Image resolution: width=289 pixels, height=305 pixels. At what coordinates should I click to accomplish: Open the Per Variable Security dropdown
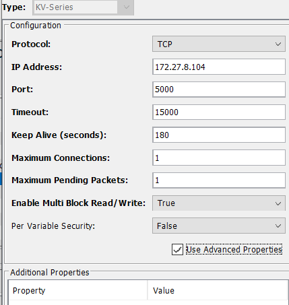click(x=219, y=226)
